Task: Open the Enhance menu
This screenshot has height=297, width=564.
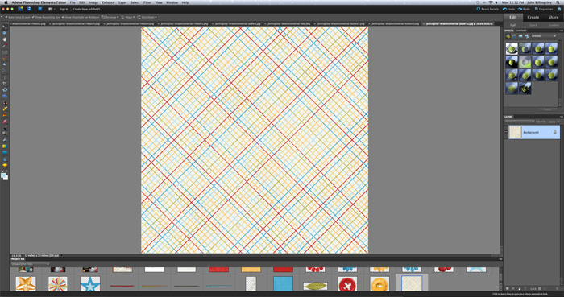Action: pos(108,2)
